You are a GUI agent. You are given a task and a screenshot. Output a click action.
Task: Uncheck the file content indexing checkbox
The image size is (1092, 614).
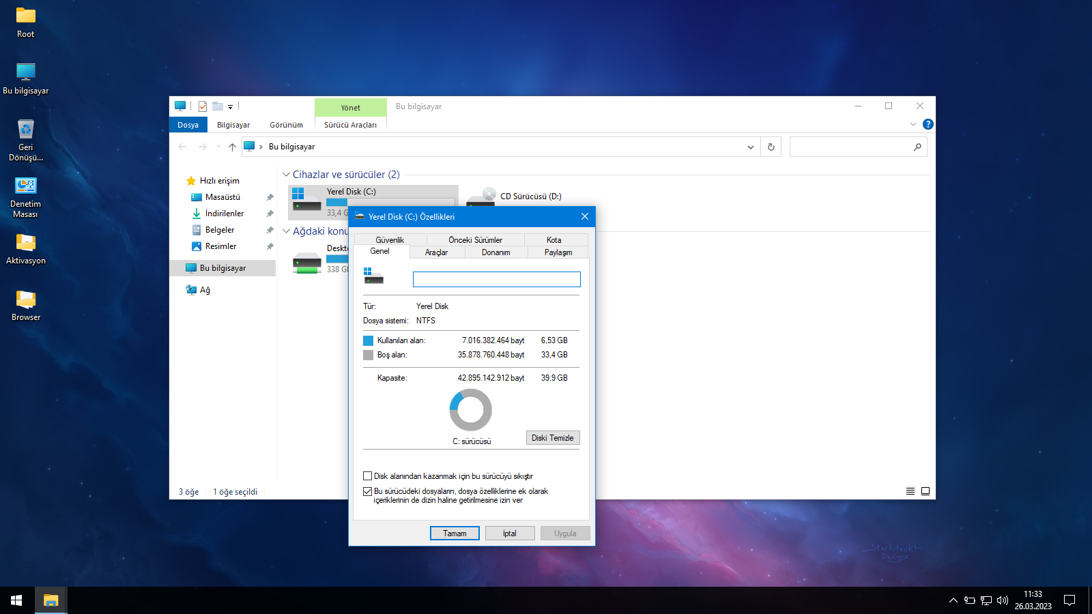click(x=368, y=491)
